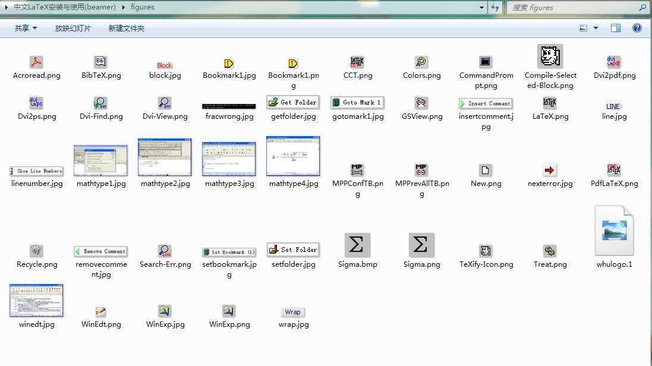Select the PdfLaTeX.png file icon

pyautogui.click(x=614, y=170)
